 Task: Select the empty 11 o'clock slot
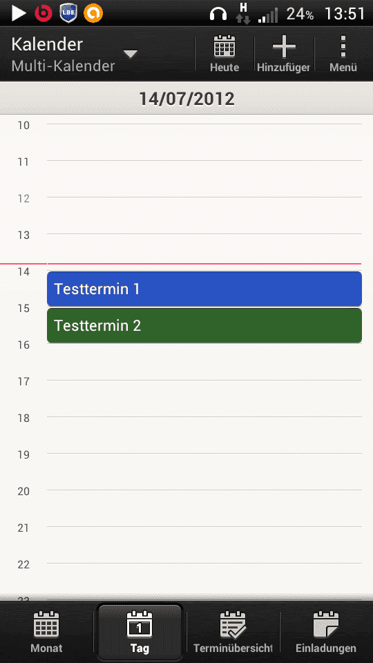point(204,179)
